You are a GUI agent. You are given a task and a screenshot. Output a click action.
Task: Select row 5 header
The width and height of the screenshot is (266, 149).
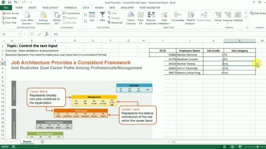point(2,64)
